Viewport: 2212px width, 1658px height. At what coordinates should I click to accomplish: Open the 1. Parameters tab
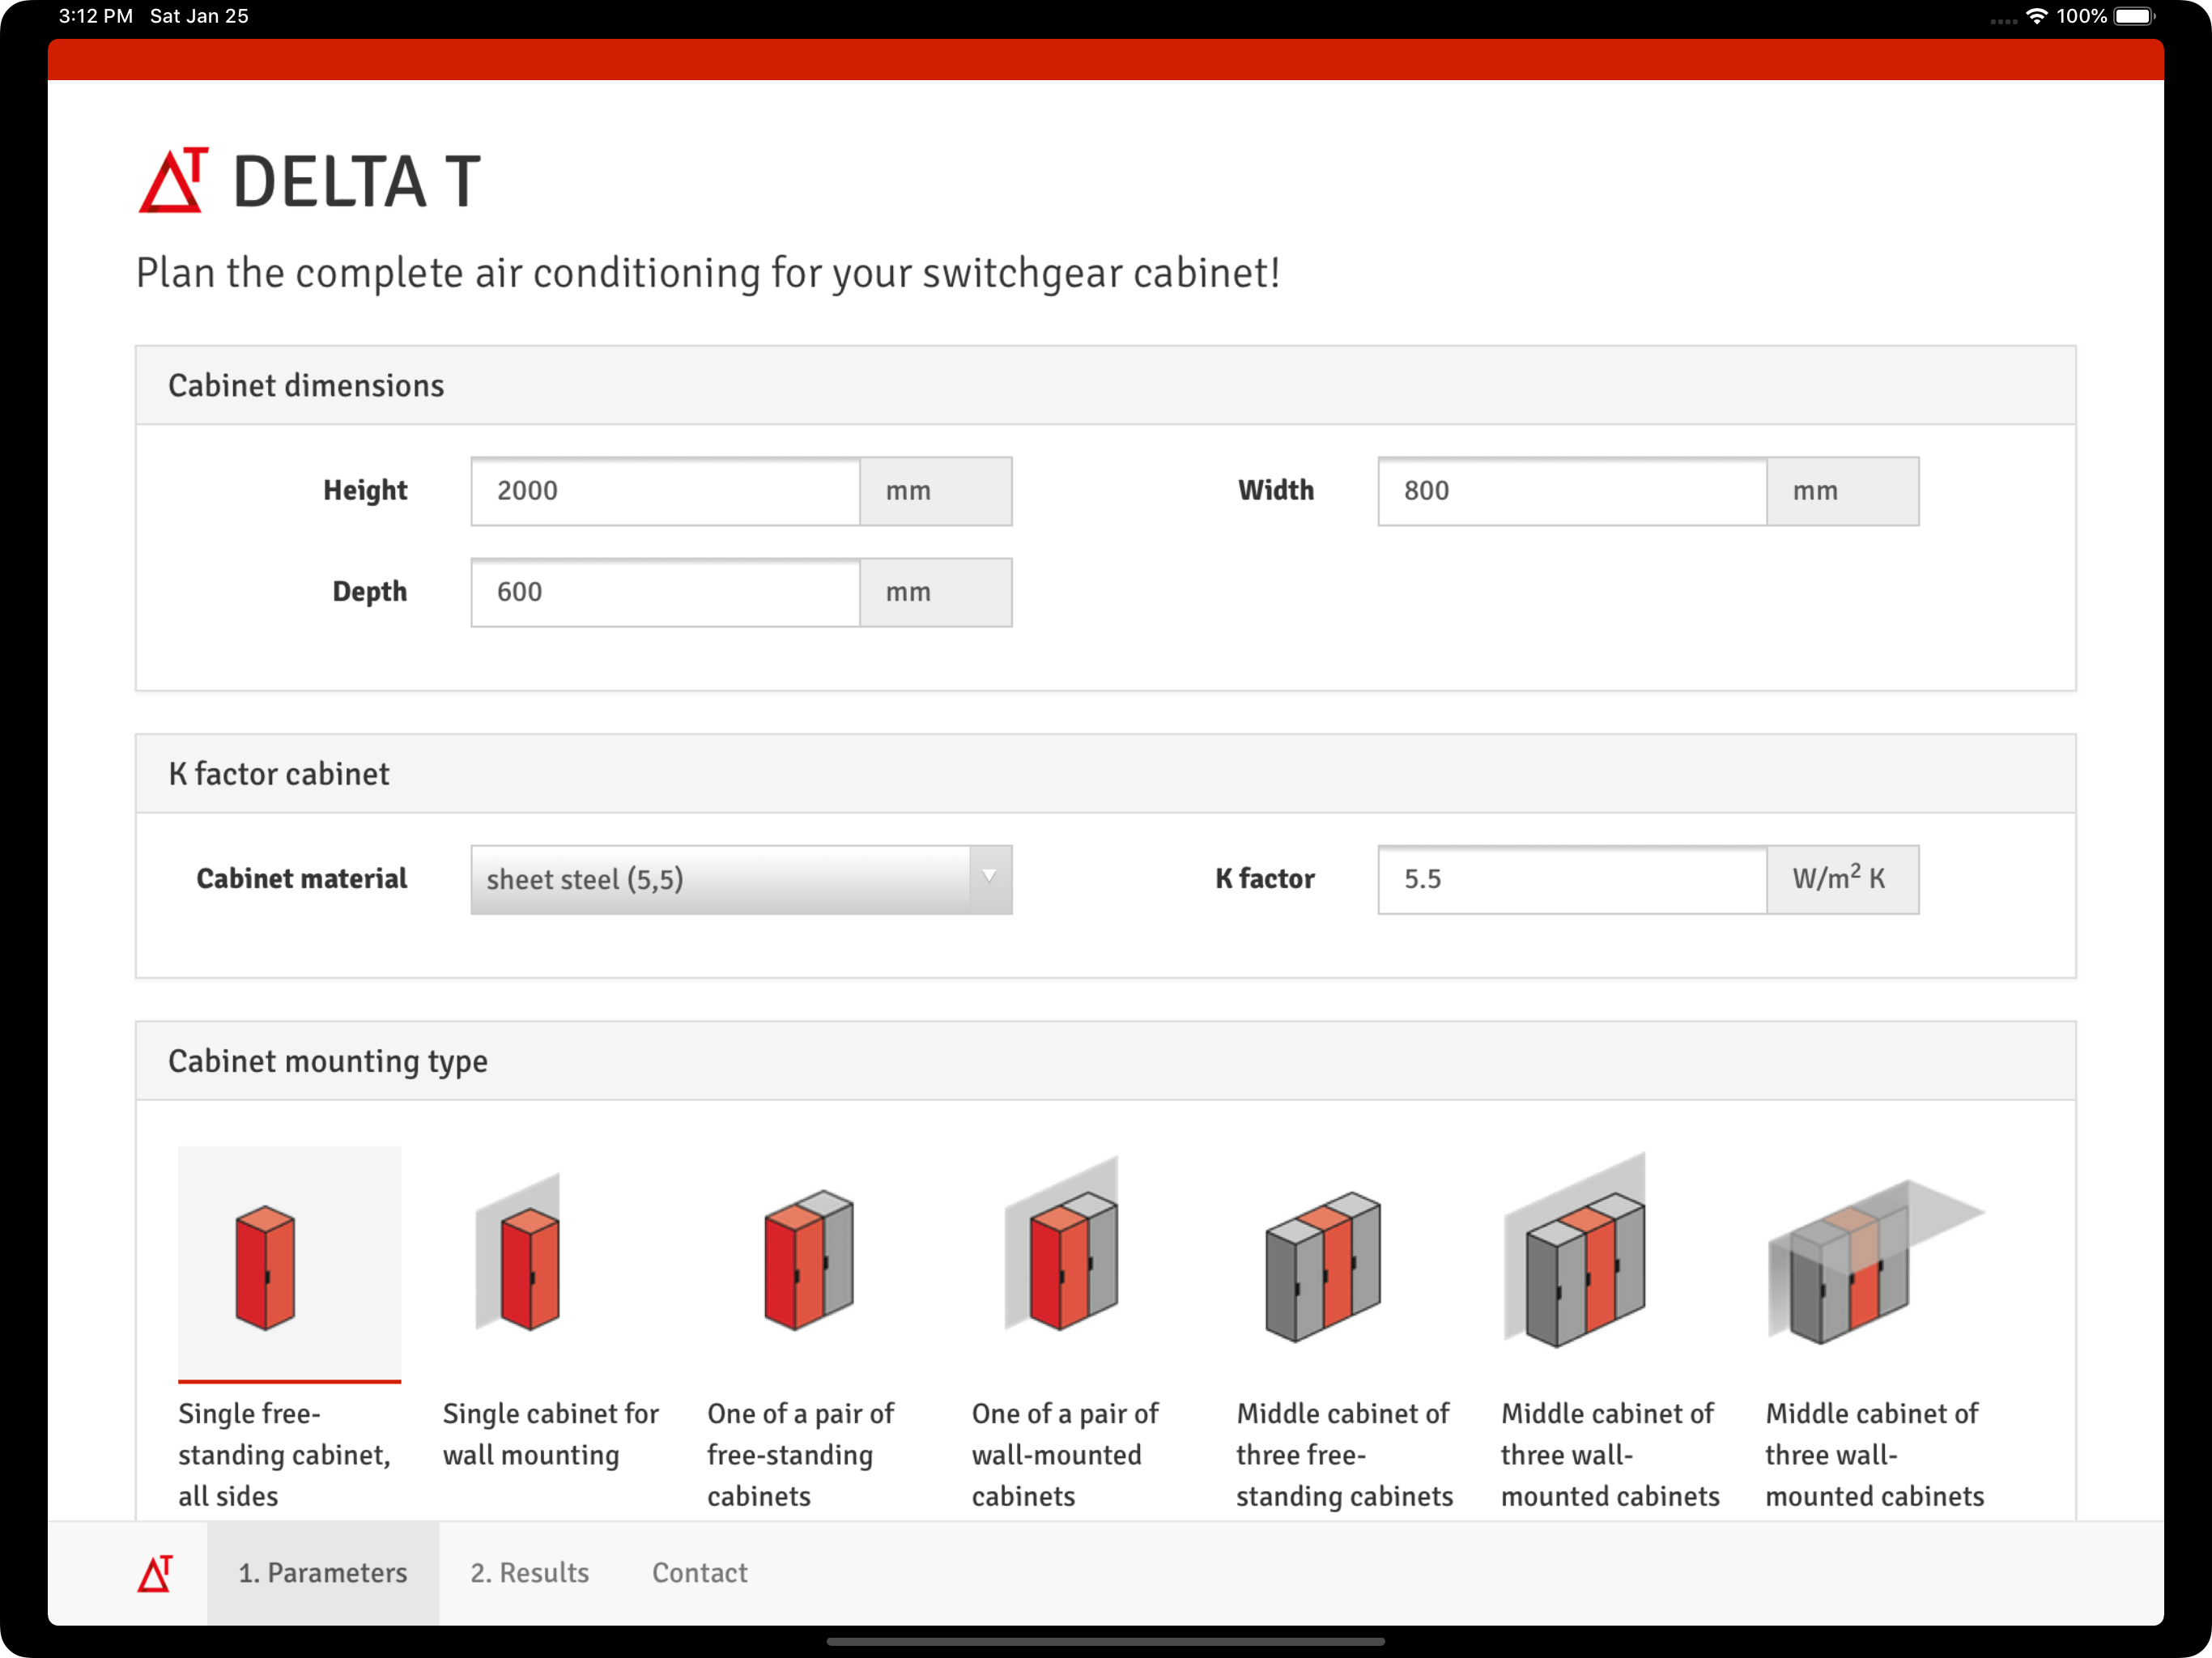tap(323, 1573)
